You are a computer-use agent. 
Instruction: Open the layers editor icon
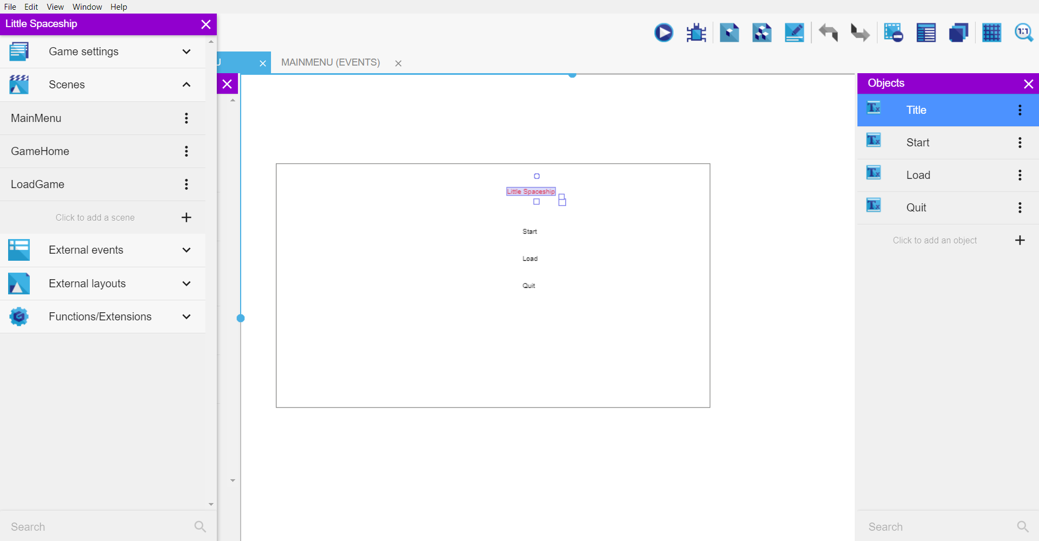958,33
